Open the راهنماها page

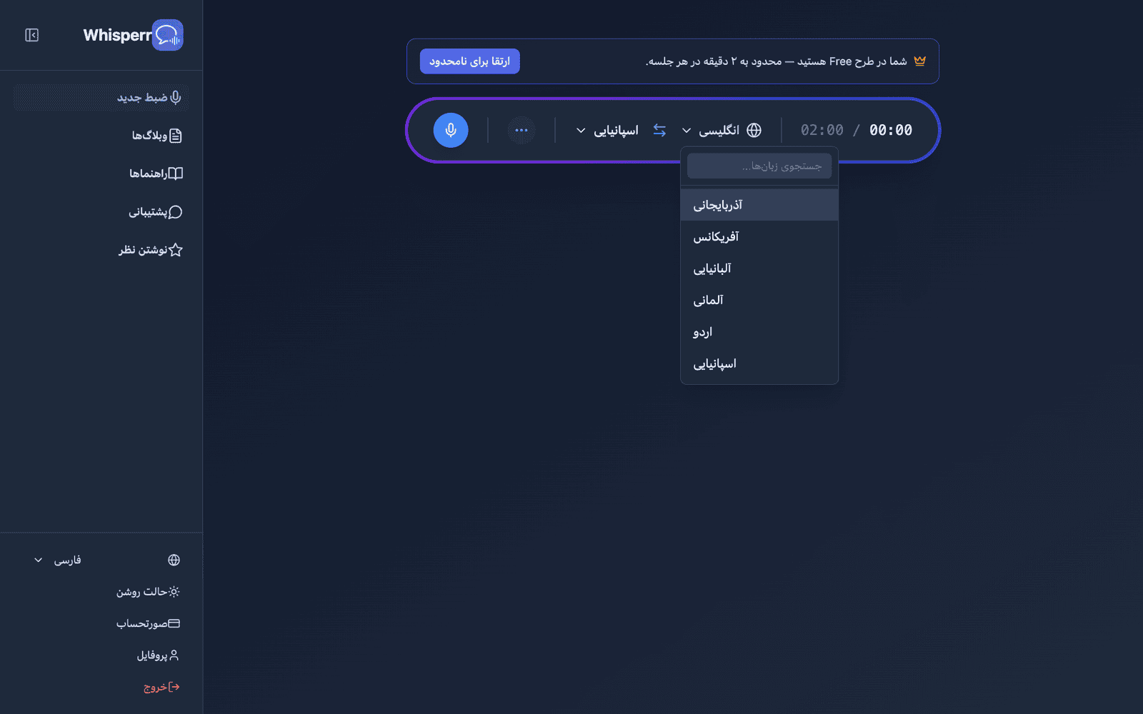click(101, 174)
